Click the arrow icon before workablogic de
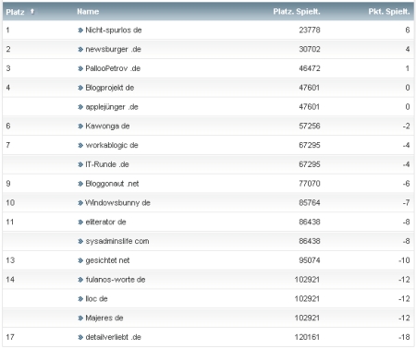The image size is (416, 349). [x=80, y=145]
